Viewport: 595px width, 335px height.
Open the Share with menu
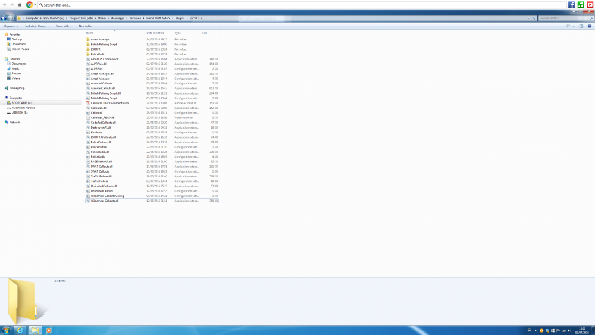64,26
